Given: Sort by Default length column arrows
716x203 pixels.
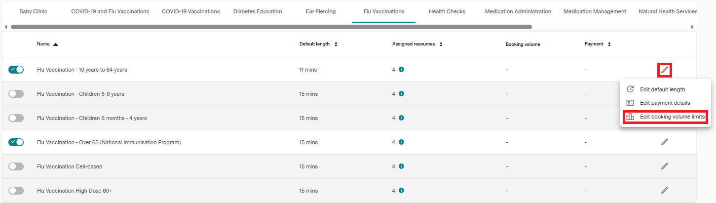Looking at the screenshot, I should 336,44.
